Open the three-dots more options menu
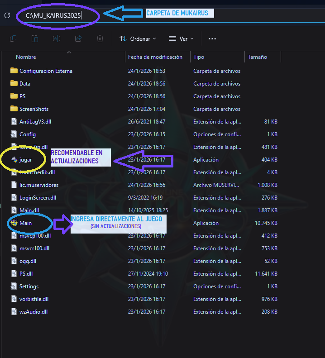This screenshot has height=358, width=325. 212,39
